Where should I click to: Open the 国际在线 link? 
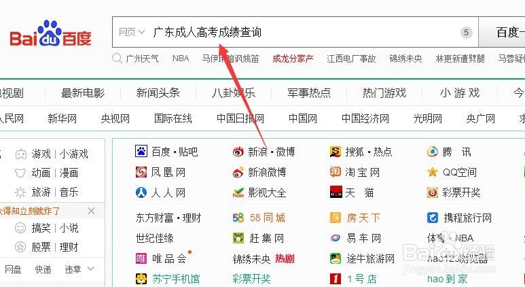173,118
